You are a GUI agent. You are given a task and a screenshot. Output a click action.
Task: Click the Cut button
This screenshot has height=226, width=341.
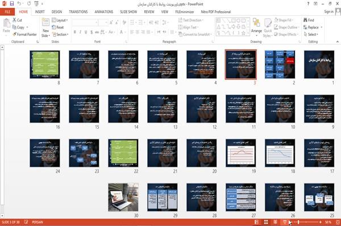click(17, 20)
